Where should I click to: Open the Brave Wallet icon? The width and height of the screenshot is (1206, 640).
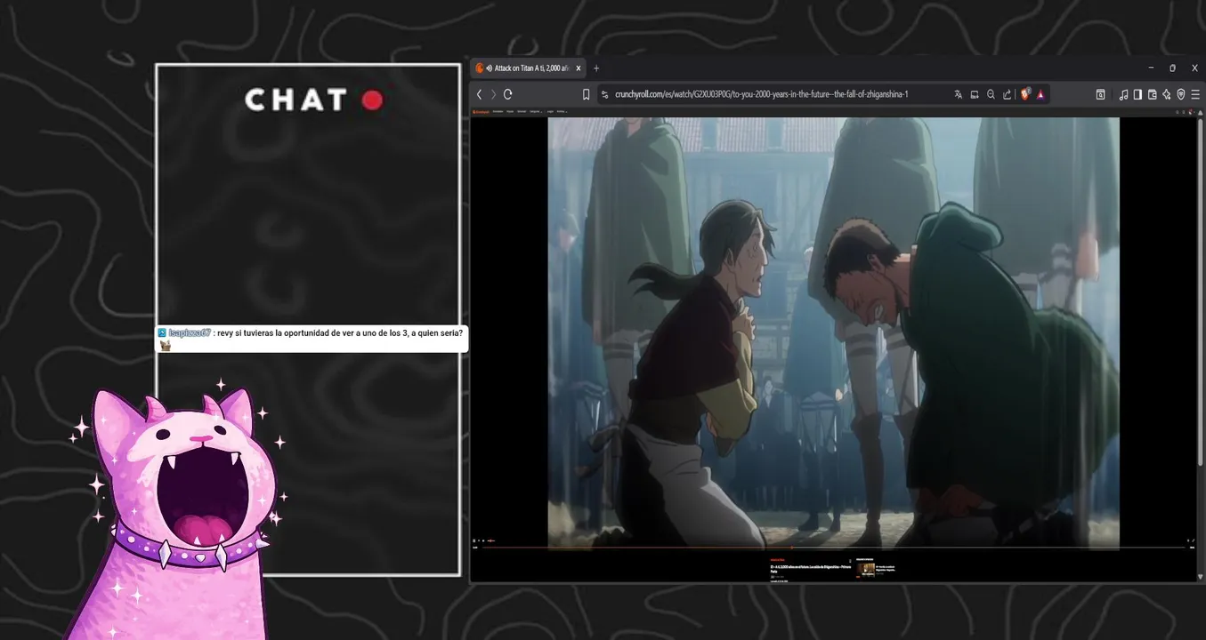point(1152,94)
